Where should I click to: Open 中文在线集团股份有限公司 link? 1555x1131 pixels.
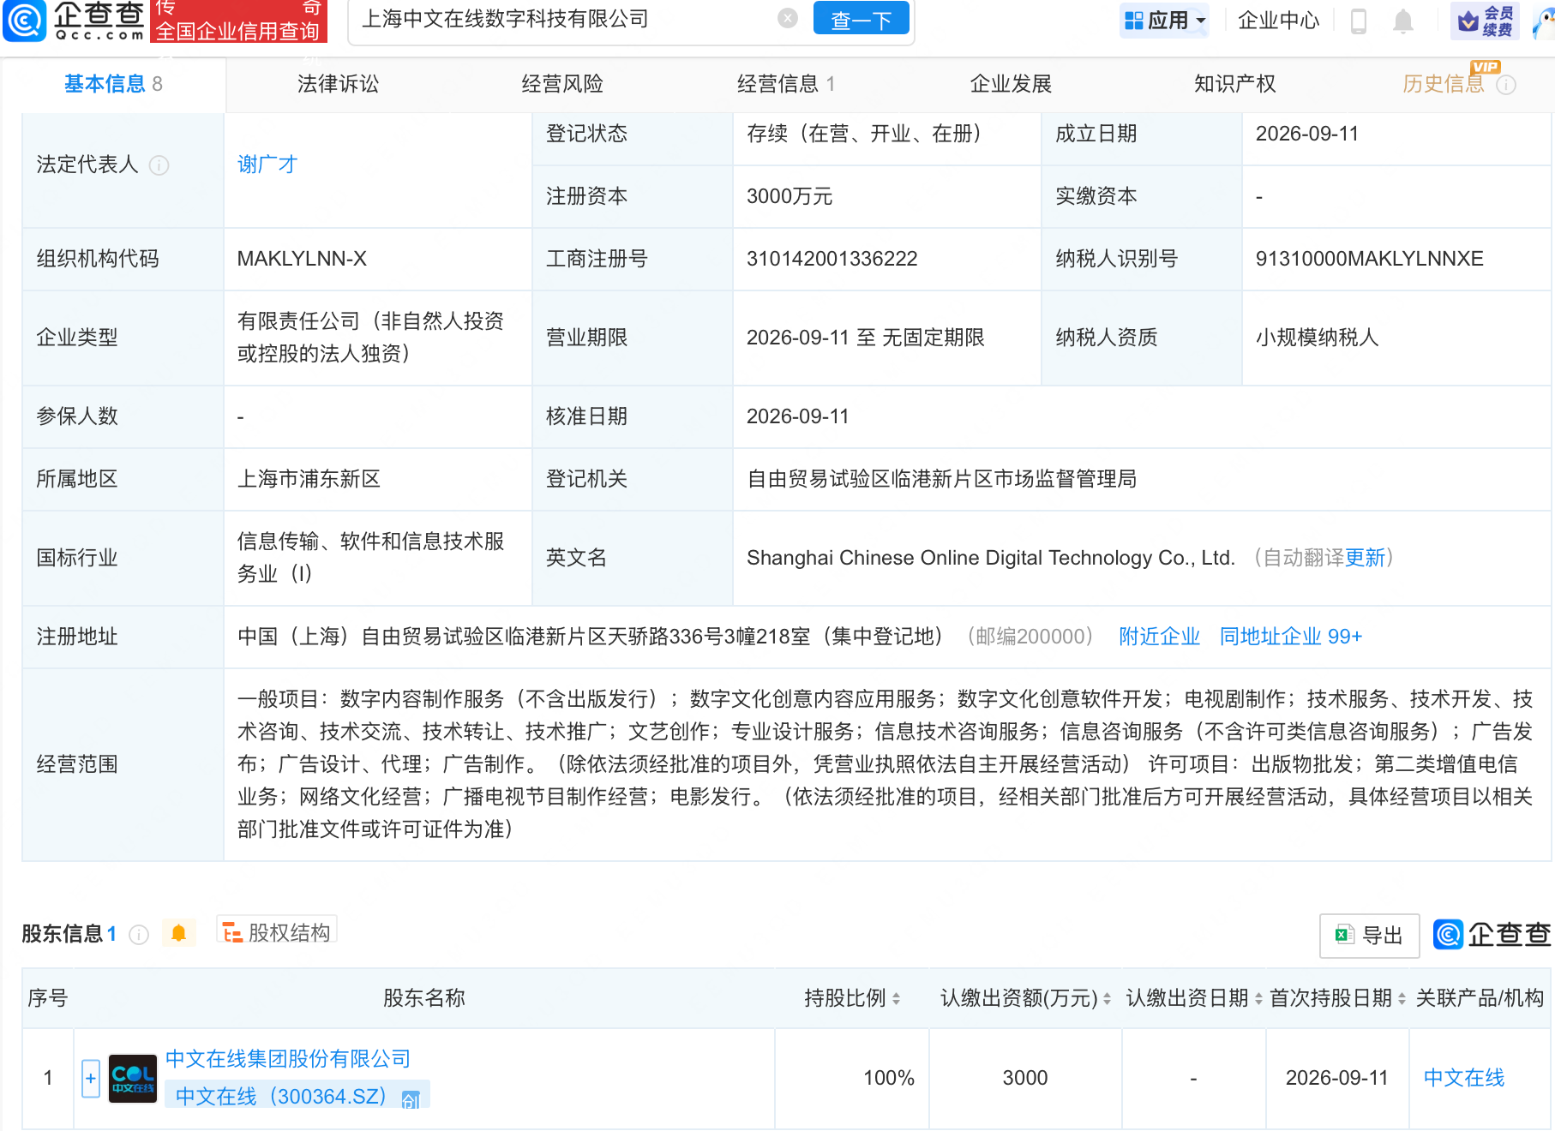coord(288,1059)
